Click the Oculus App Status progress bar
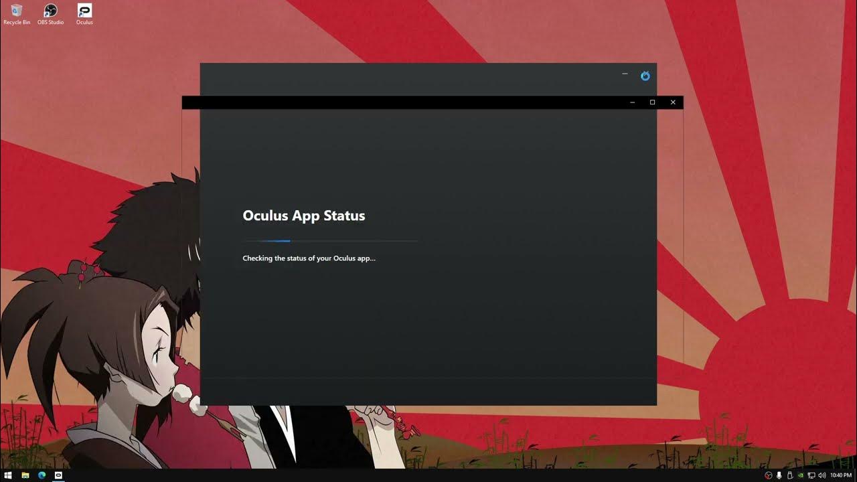This screenshot has width=857, height=482. [331, 240]
